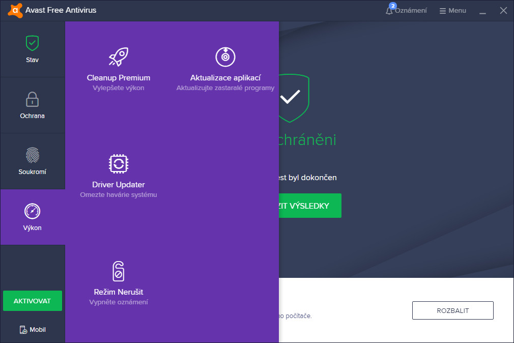Image resolution: width=514 pixels, height=343 pixels.
Task: Click the Režim Nerušit title text
Action: tap(119, 292)
